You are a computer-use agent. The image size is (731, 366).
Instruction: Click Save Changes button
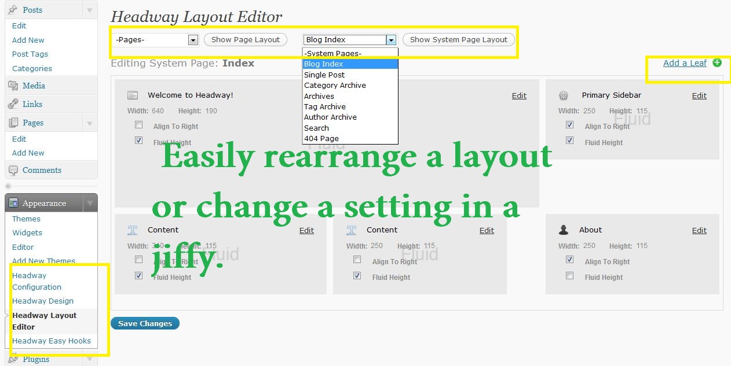pos(145,323)
